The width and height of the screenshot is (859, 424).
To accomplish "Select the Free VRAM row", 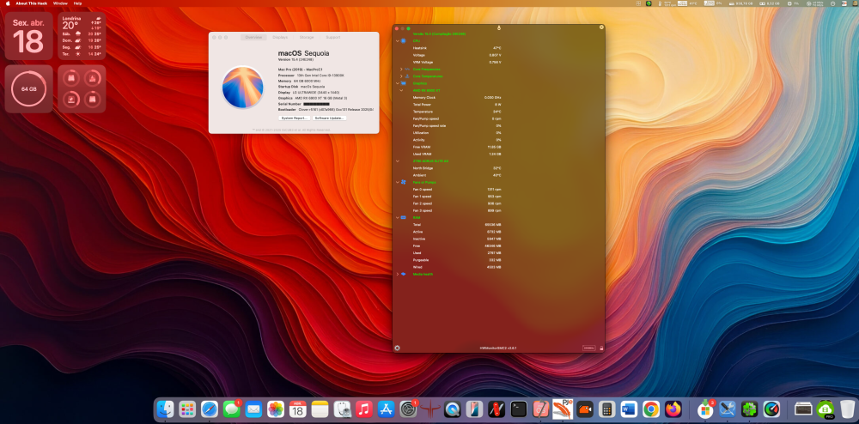I will pos(457,147).
